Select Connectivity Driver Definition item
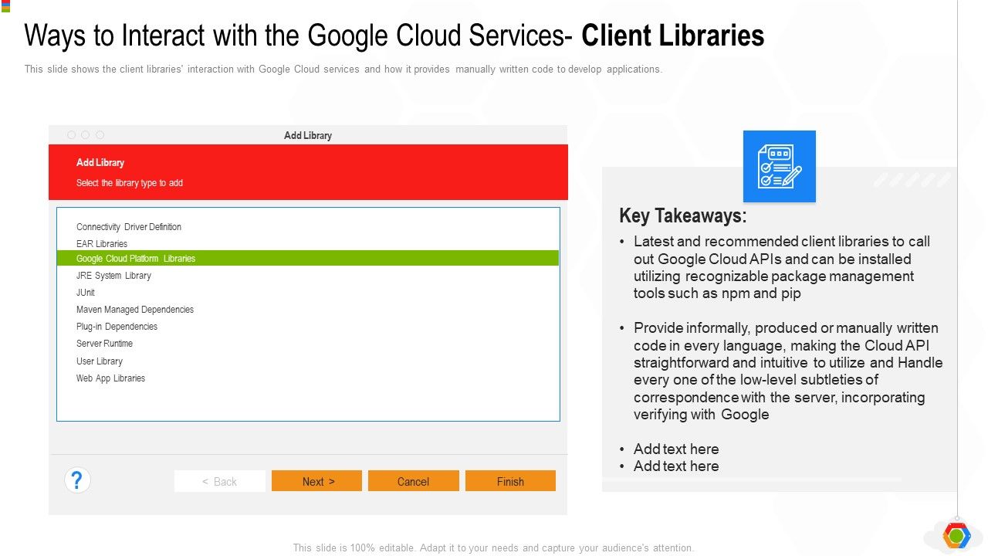This screenshot has height=556, width=988. pyautogui.click(x=128, y=226)
